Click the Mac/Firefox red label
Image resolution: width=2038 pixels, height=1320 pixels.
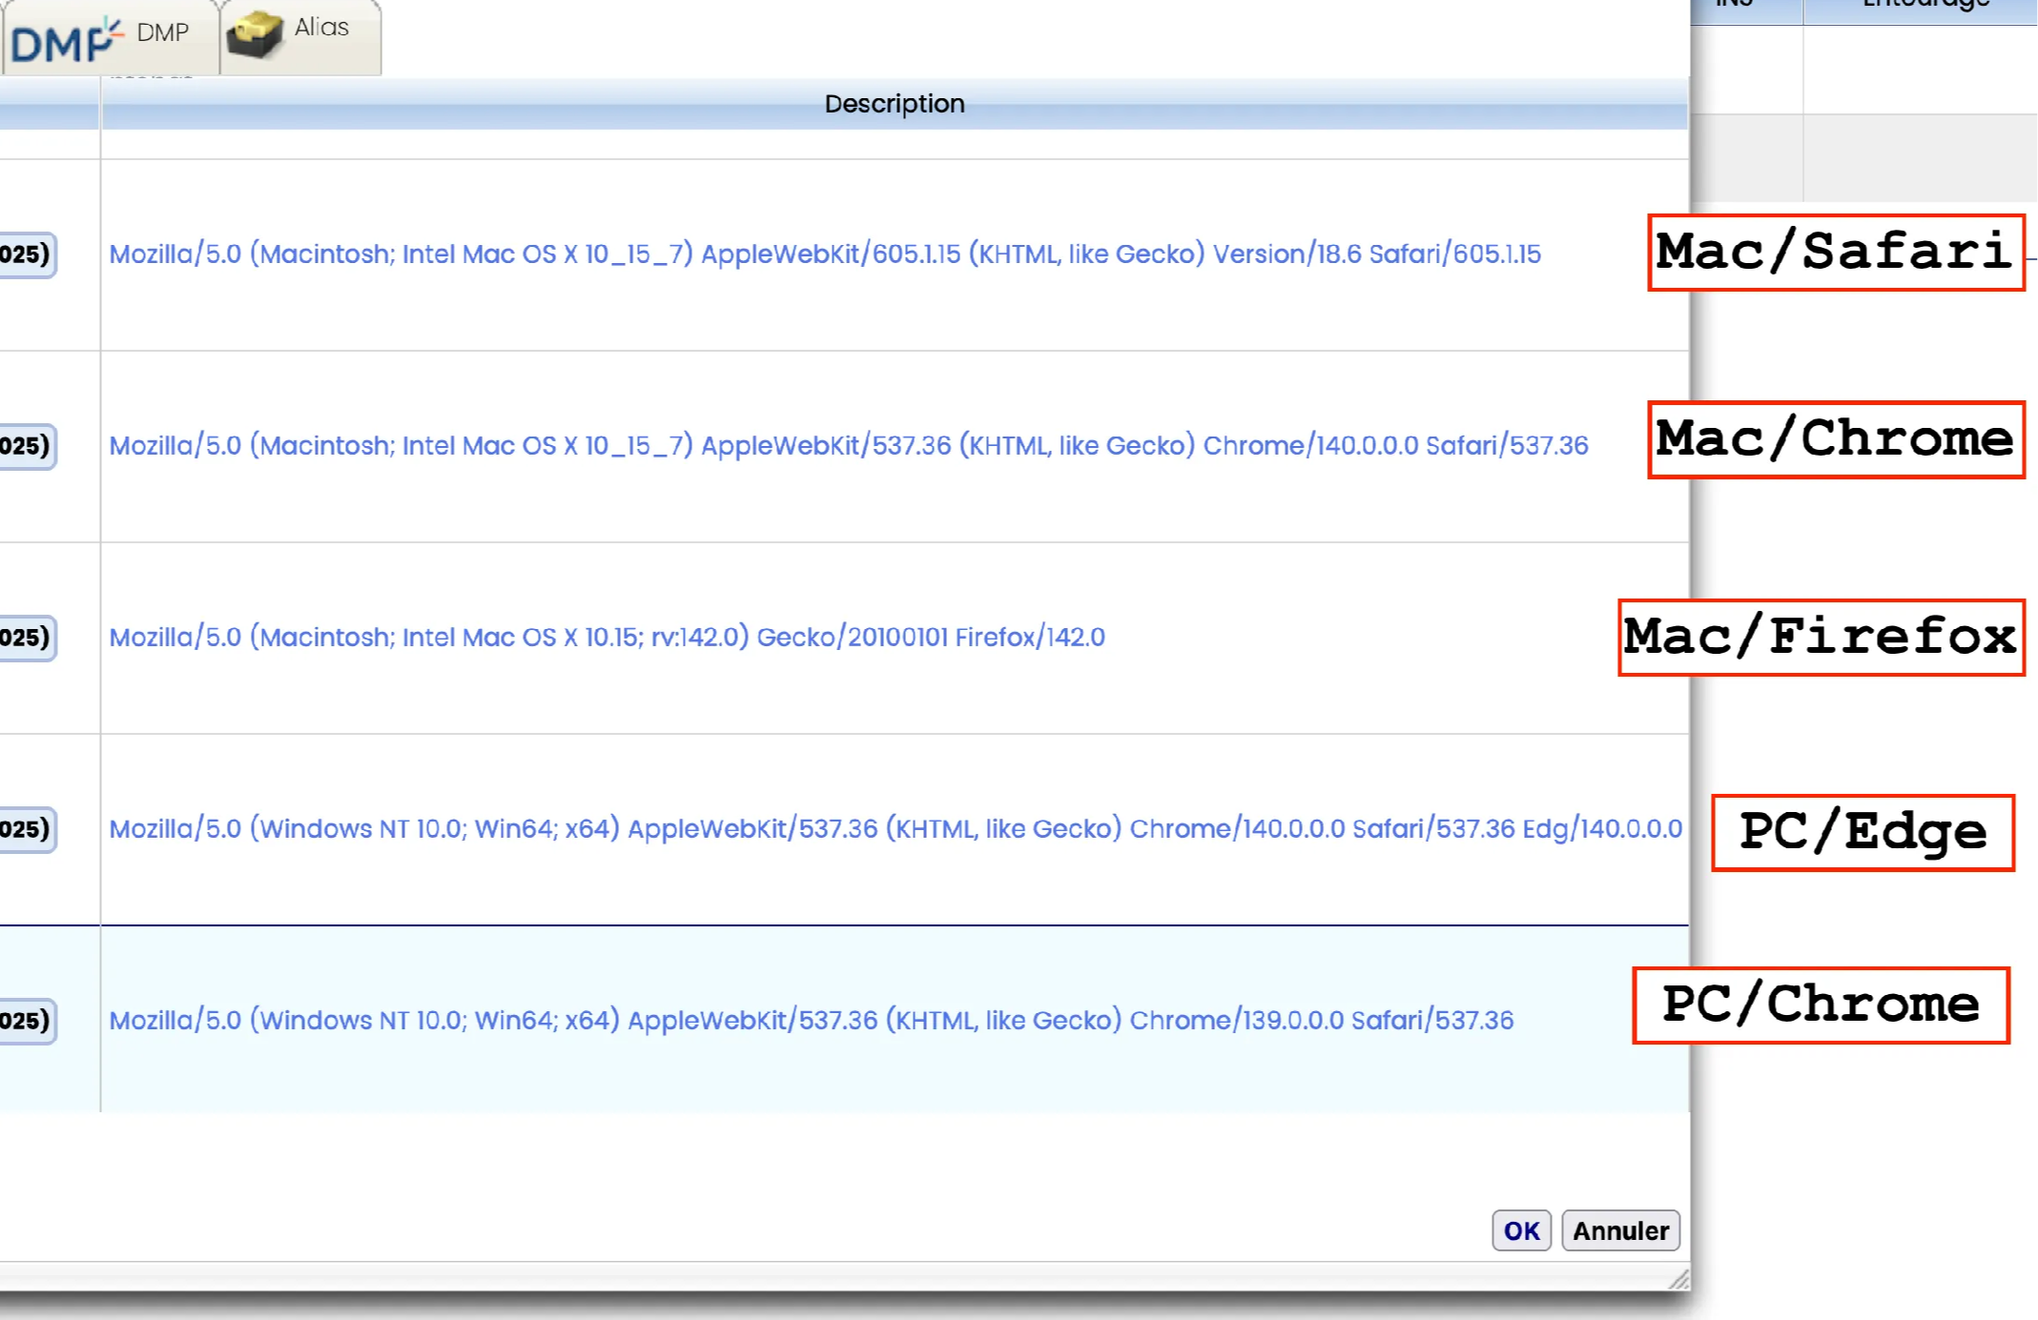coord(1820,638)
